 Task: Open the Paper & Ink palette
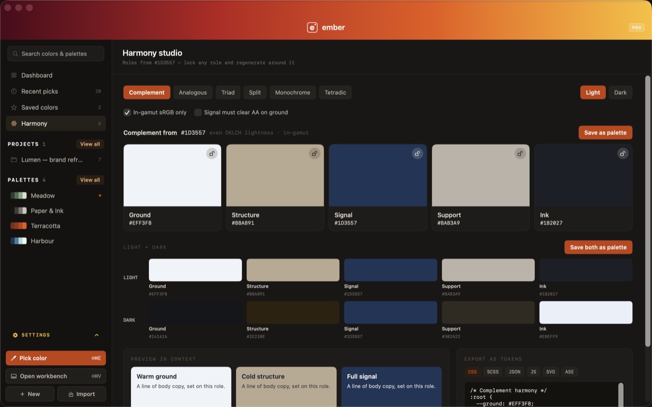pyautogui.click(x=56, y=211)
